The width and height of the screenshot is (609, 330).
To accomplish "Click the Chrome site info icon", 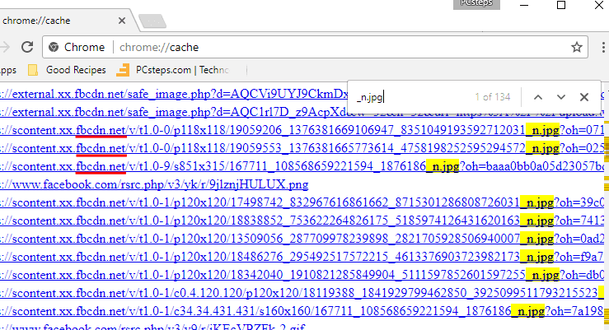I will click(54, 47).
